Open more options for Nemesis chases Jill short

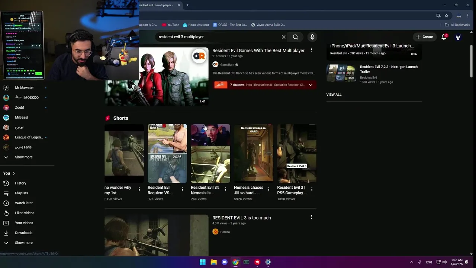(x=268, y=189)
